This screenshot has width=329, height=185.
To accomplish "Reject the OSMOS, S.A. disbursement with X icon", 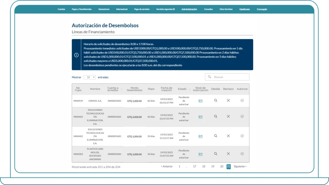I will point(228,100).
